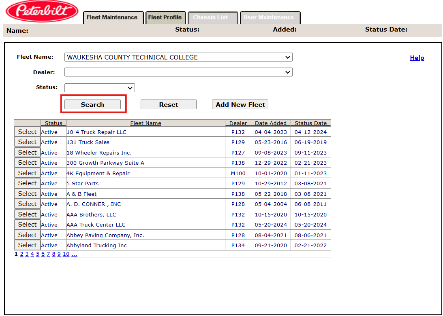The height and width of the screenshot is (316, 443).
Task: Click dealer code 'P127'
Action: click(238, 153)
